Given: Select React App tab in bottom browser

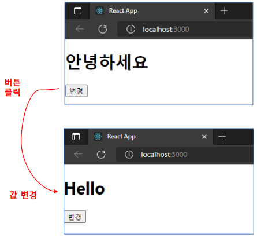Looking at the screenshot, I should coord(150,137).
